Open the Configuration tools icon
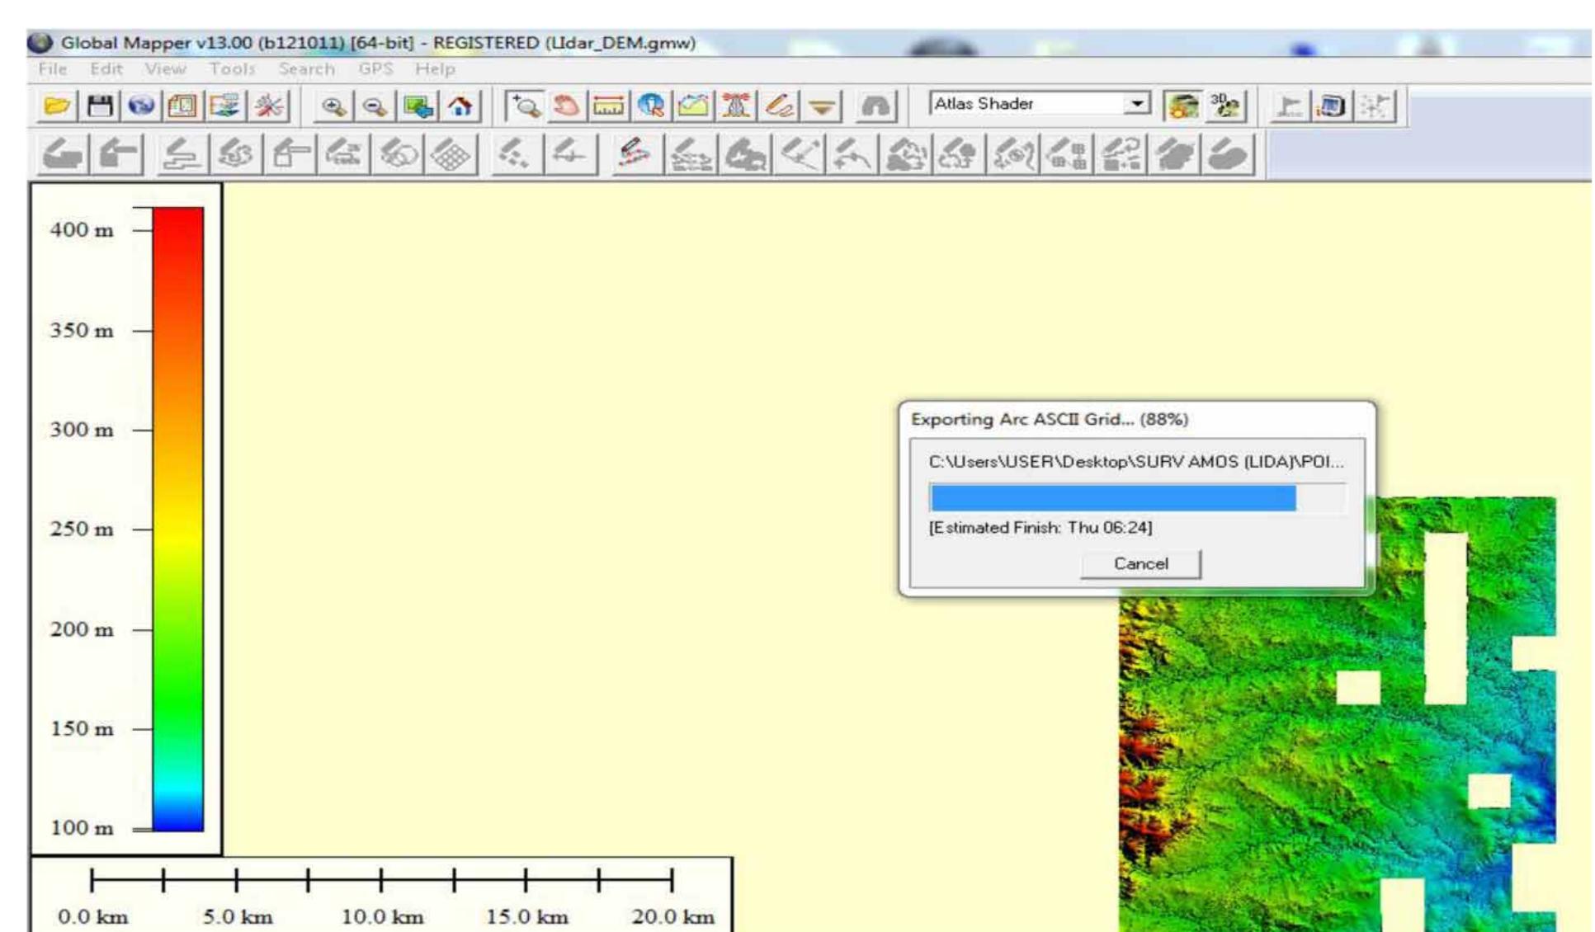This screenshot has width=1595, height=932. [269, 106]
